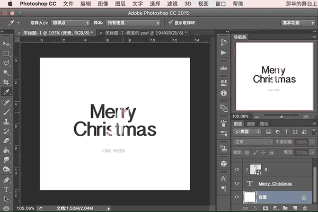This screenshot has width=318, height=212.
Task: Open the Actions panel play icon
Action: pos(224,53)
